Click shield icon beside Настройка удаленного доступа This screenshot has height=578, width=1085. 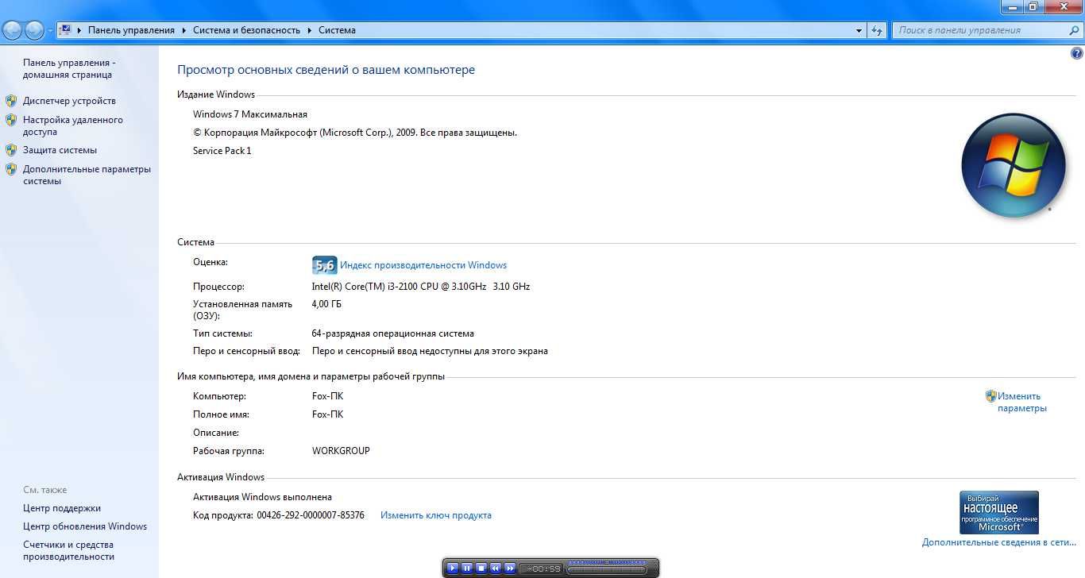pos(11,120)
